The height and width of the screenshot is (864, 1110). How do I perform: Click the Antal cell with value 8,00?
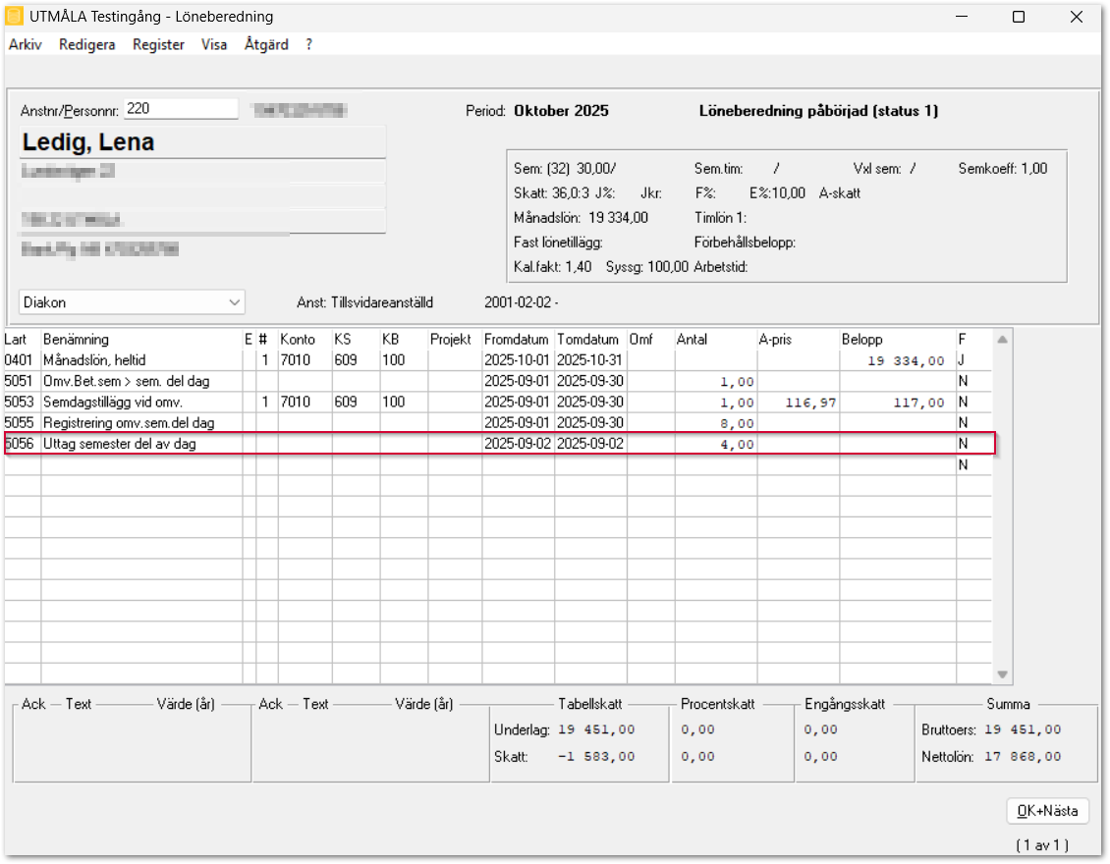point(715,423)
